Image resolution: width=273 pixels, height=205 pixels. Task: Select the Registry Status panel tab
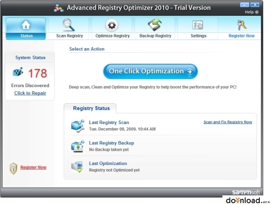tap(90, 108)
